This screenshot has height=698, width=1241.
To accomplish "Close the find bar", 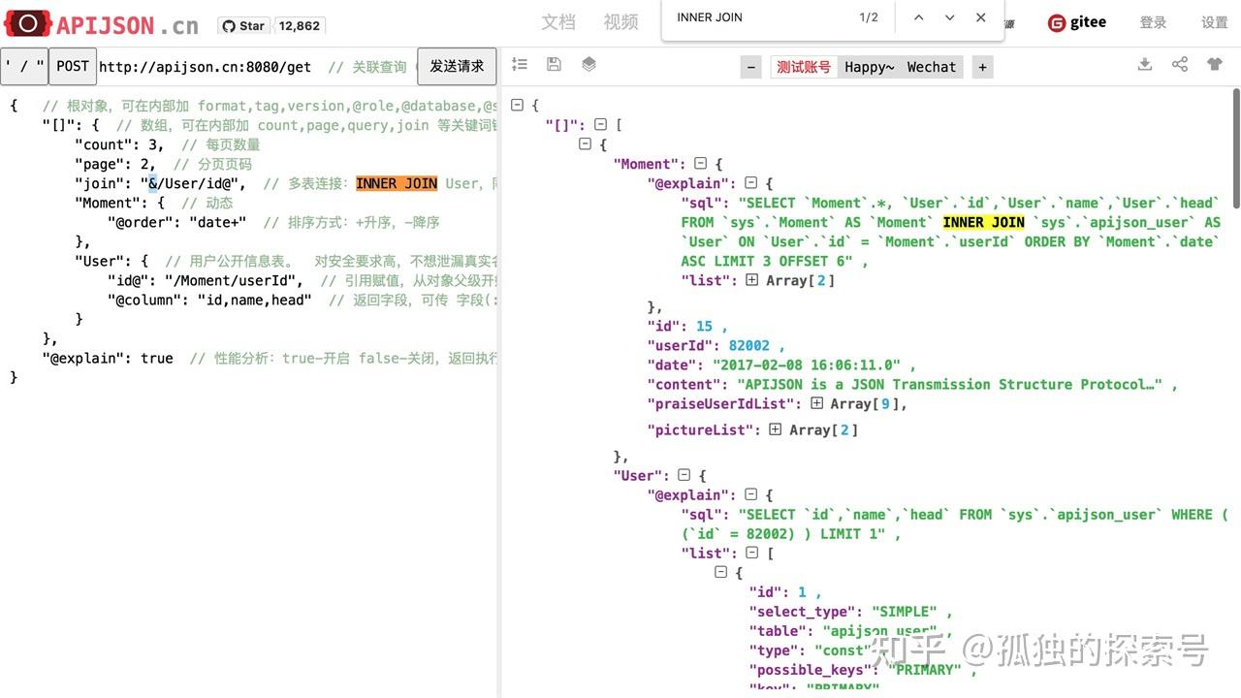I will 980,17.
